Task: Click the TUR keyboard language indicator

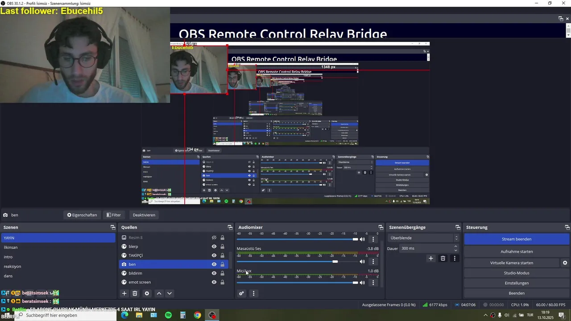Action: [530, 315]
